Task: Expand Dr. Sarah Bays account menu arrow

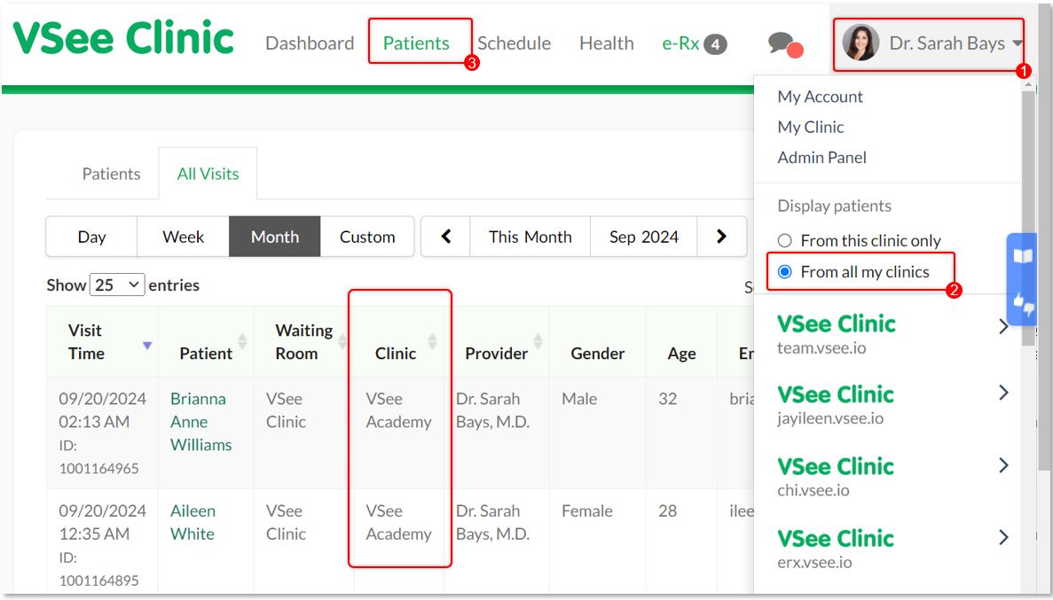Action: pos(1018,43)
